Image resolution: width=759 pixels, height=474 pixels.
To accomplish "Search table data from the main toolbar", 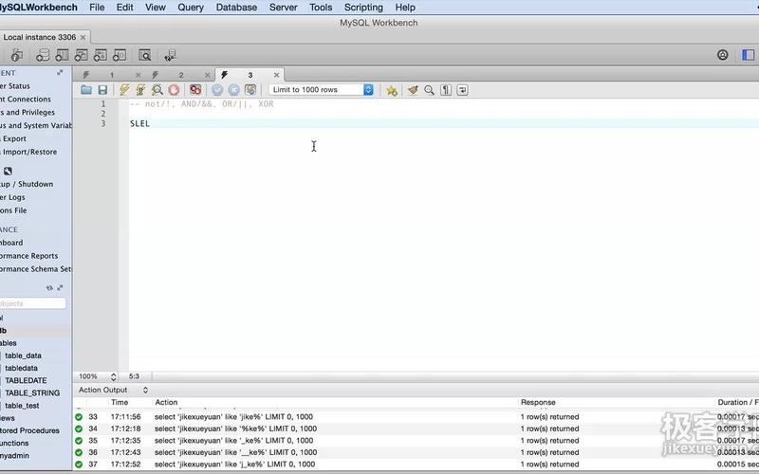I will [x=145, y=55].
